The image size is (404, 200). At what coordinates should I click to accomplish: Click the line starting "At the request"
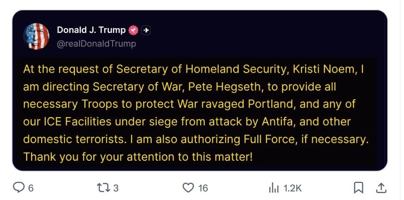[193, 69]
